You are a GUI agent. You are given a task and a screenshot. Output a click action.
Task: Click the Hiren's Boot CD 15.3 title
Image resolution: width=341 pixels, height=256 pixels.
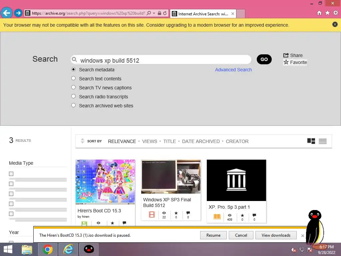(99, 211)
